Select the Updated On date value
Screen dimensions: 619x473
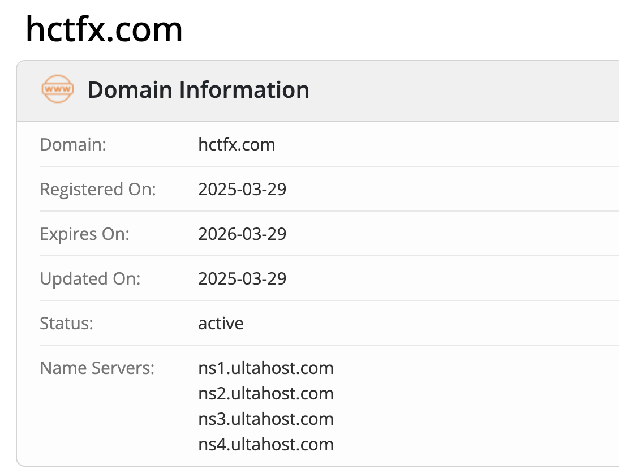click(x=242, y=278)
